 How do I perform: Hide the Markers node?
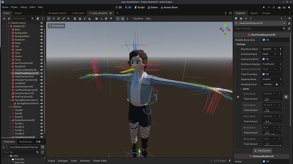coord(42,107)
